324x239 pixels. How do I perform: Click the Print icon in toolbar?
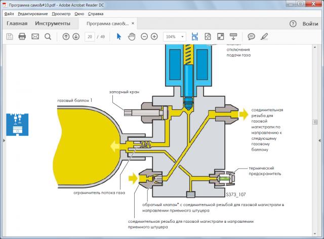click(22, 36)
